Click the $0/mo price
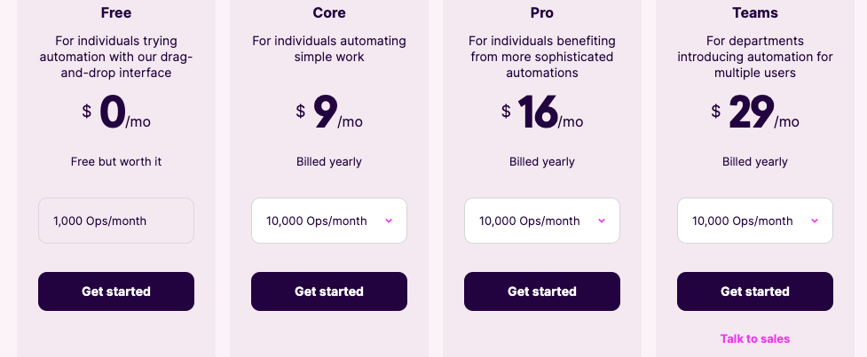The width and height of the screenshot is (867, 357). click(x=116, y=113)
